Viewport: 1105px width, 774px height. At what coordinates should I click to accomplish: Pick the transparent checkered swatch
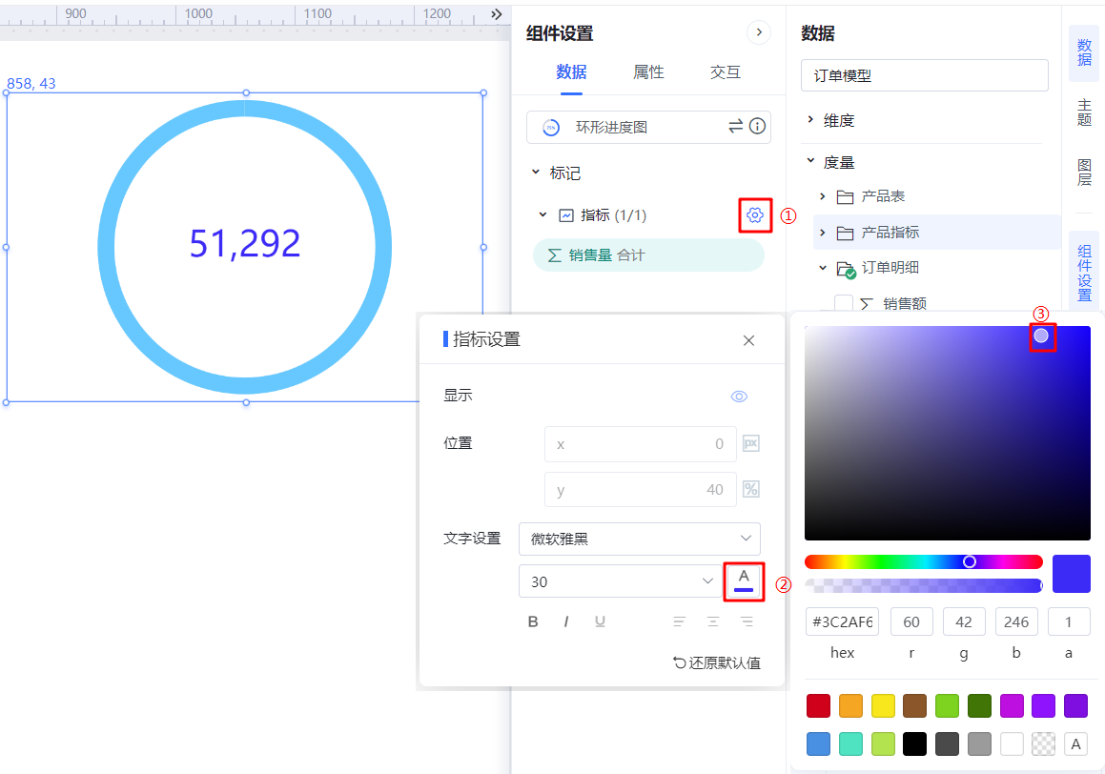(1044, 743)
